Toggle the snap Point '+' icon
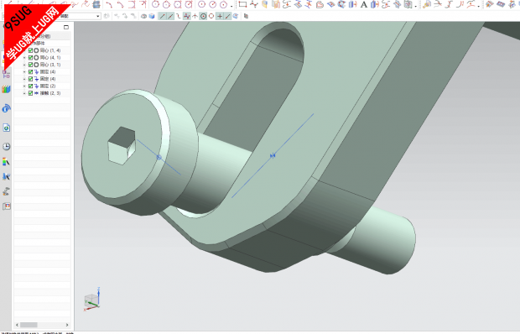 [x=220, y=16]
